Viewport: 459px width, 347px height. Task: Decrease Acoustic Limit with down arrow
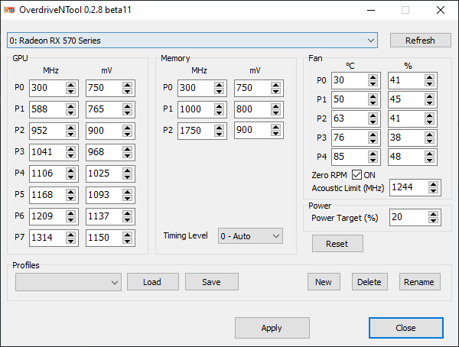click(434, 191)
